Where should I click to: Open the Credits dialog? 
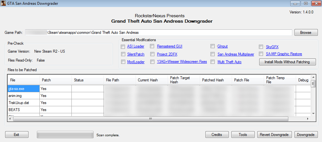[217, 135]
